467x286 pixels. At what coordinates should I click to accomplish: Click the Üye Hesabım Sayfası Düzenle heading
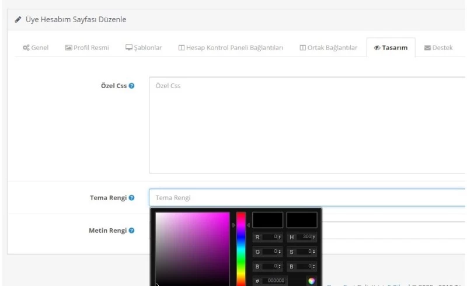(x=76, y=20)
